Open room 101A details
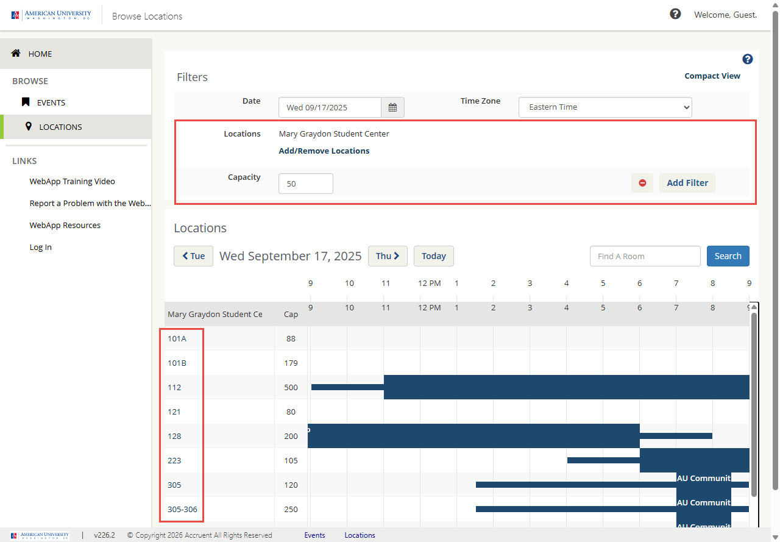 click(x=177, y=338)
